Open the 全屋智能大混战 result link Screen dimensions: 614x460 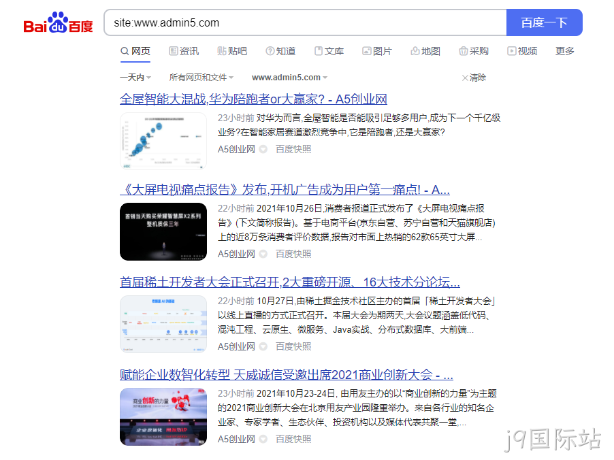(x=253, y=99)
